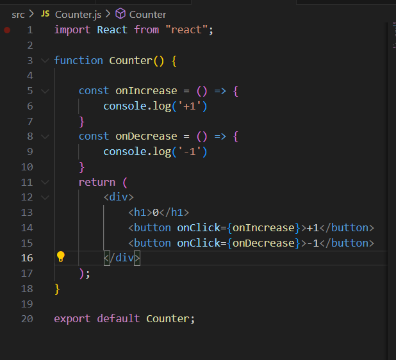Screen dimensions: 396x360
Task: Click the <h1>0</h1> element on line 13
Action: click(159, 213)
